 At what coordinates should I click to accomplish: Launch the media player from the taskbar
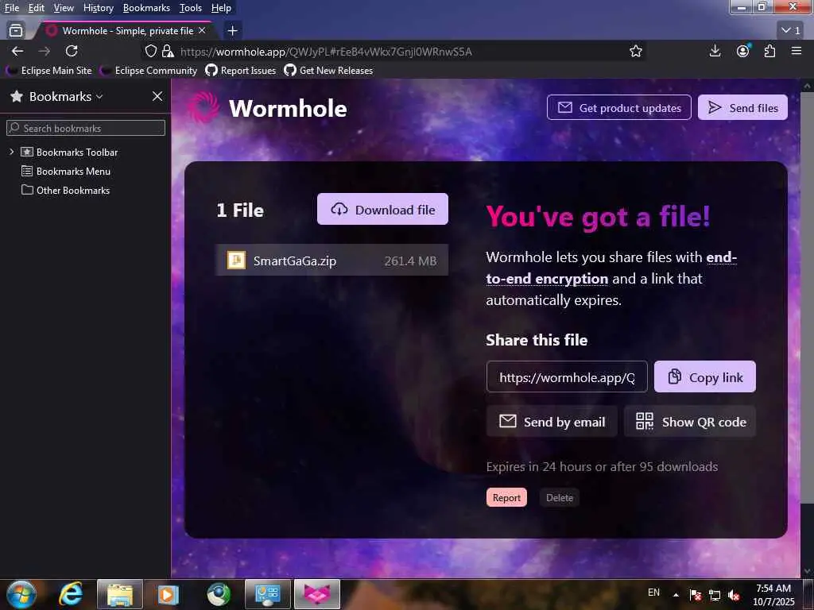168,594
